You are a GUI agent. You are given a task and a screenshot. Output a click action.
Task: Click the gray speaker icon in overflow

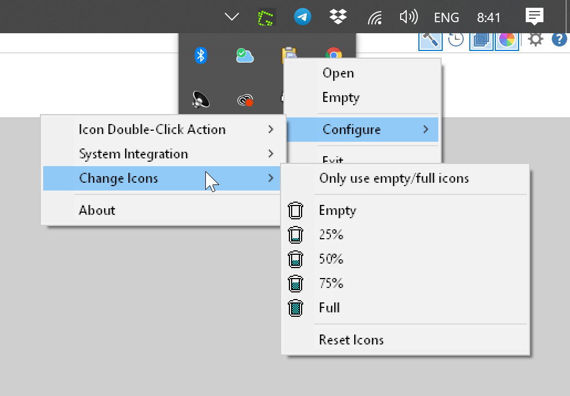201,100
